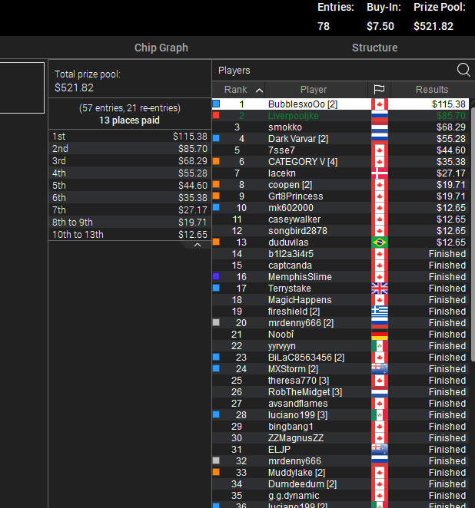This screenshot has height=508, width=475.
Task: Click the Australian flag next to ELJP
Action: tap(379, 450)
